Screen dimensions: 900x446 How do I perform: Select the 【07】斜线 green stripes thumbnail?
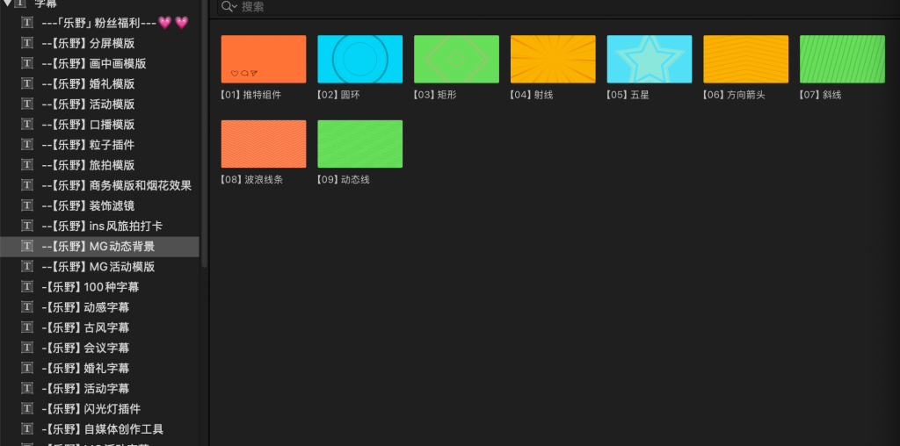[842, 59]
